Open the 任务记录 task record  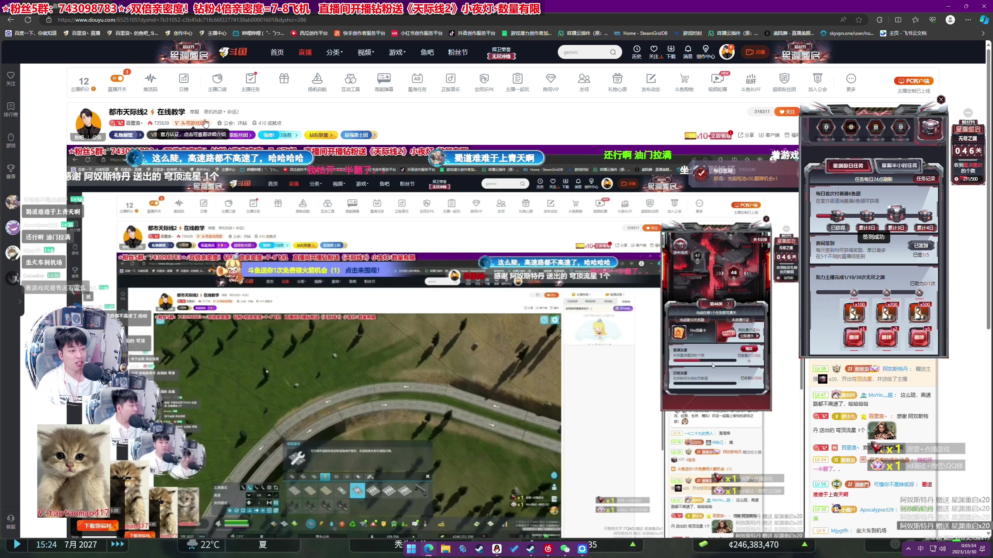point(926,179)
